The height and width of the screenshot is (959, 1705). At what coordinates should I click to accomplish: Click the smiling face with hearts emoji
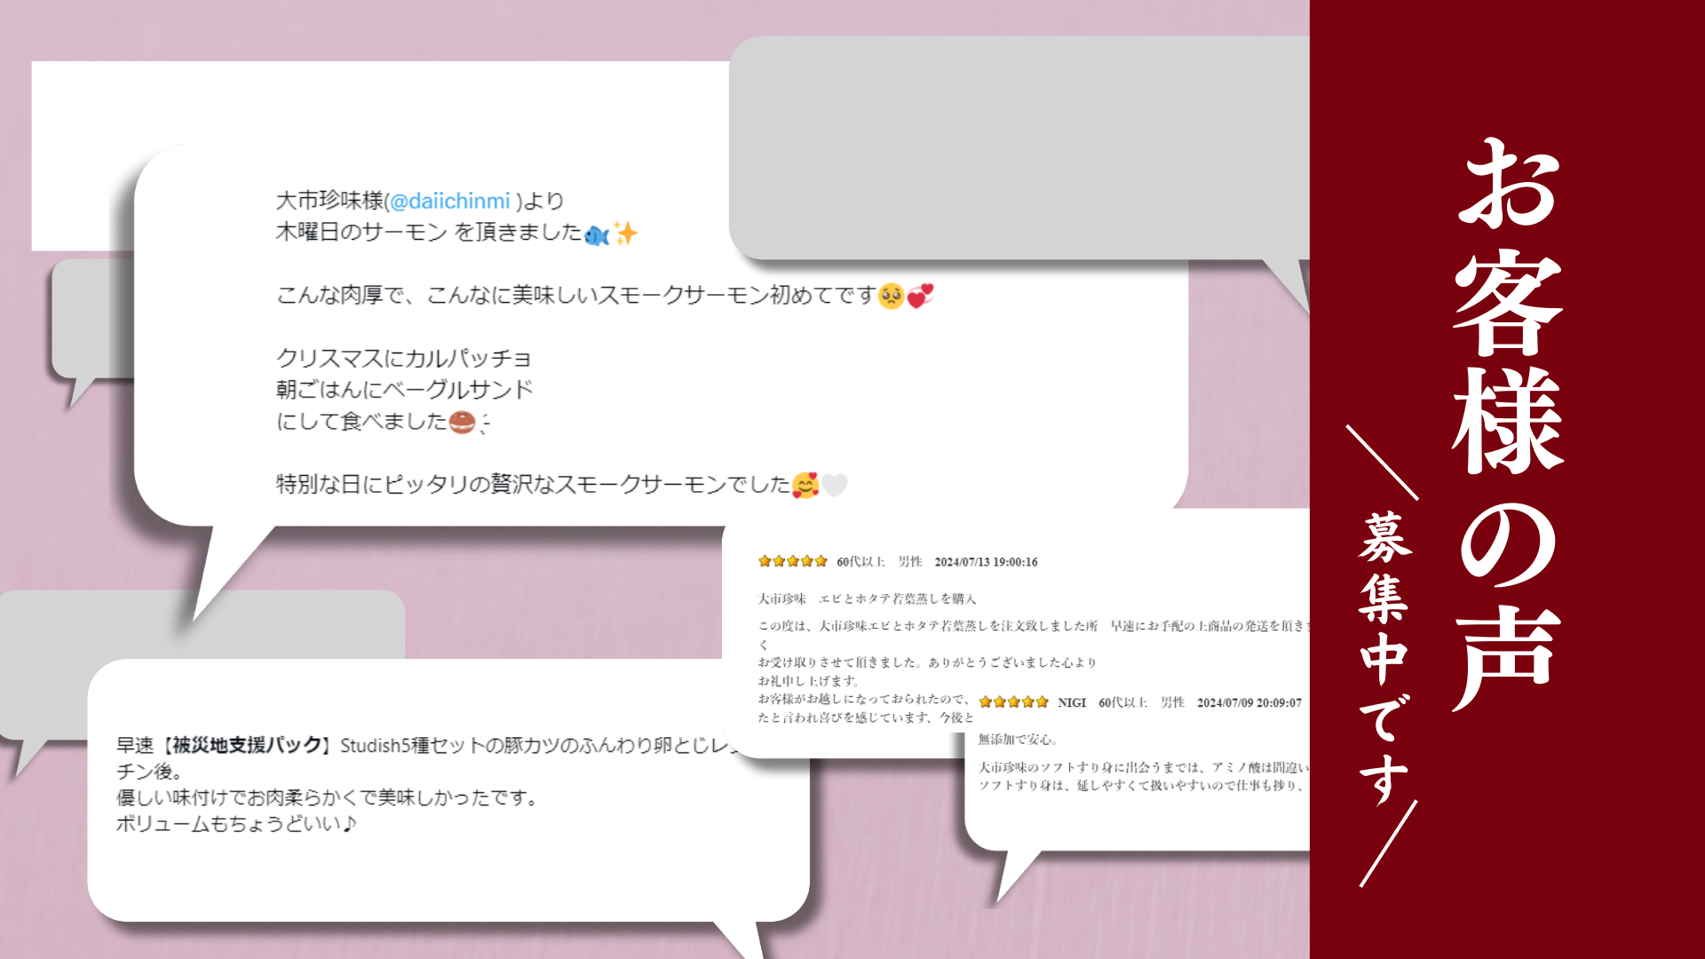[x=805, y=485]
